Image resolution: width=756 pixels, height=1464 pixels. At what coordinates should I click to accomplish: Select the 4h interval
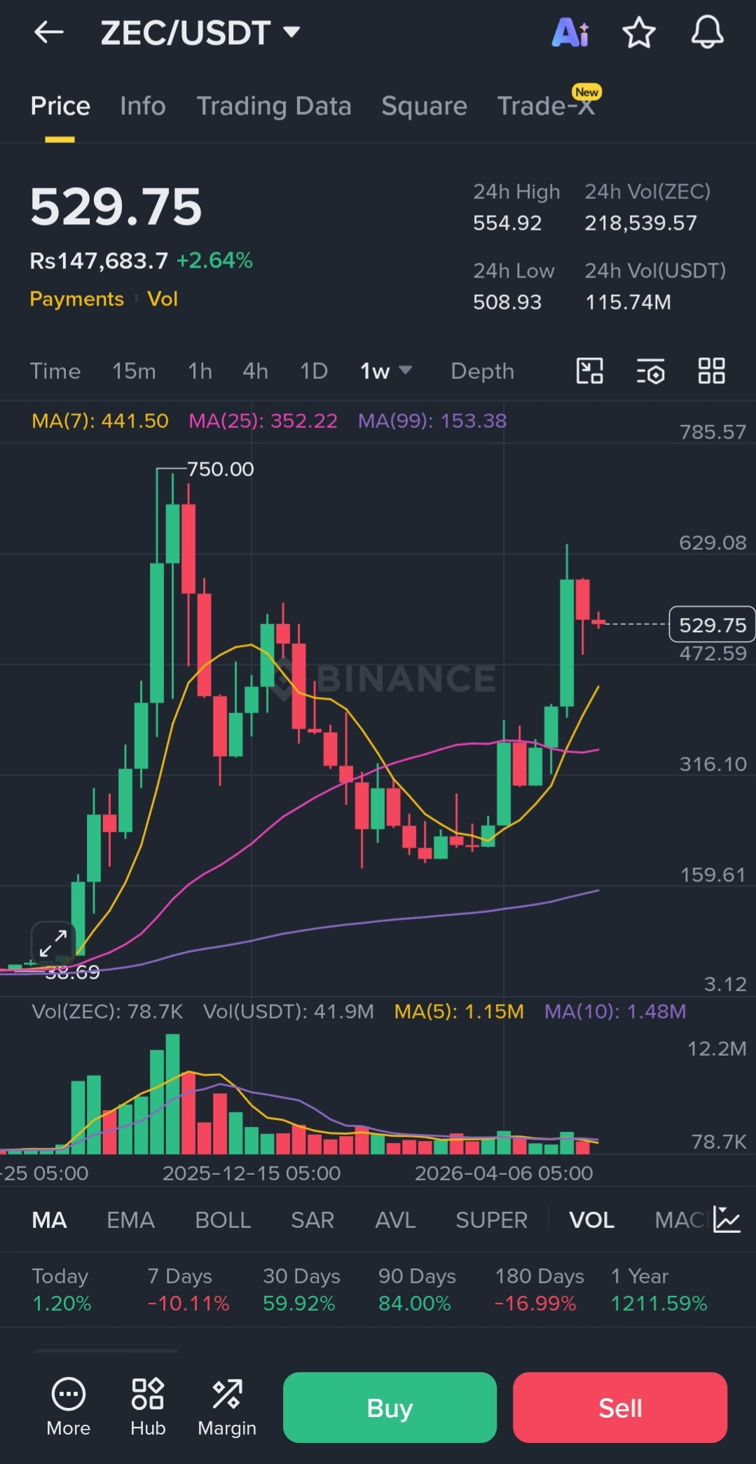click(x=255, y=371)
